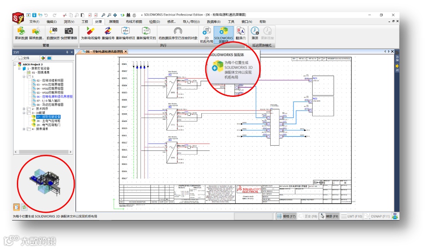Take a snapshot with 拍摄快照
The height and width of the screenshot is (249, 428).
click(x=53, y=33)
